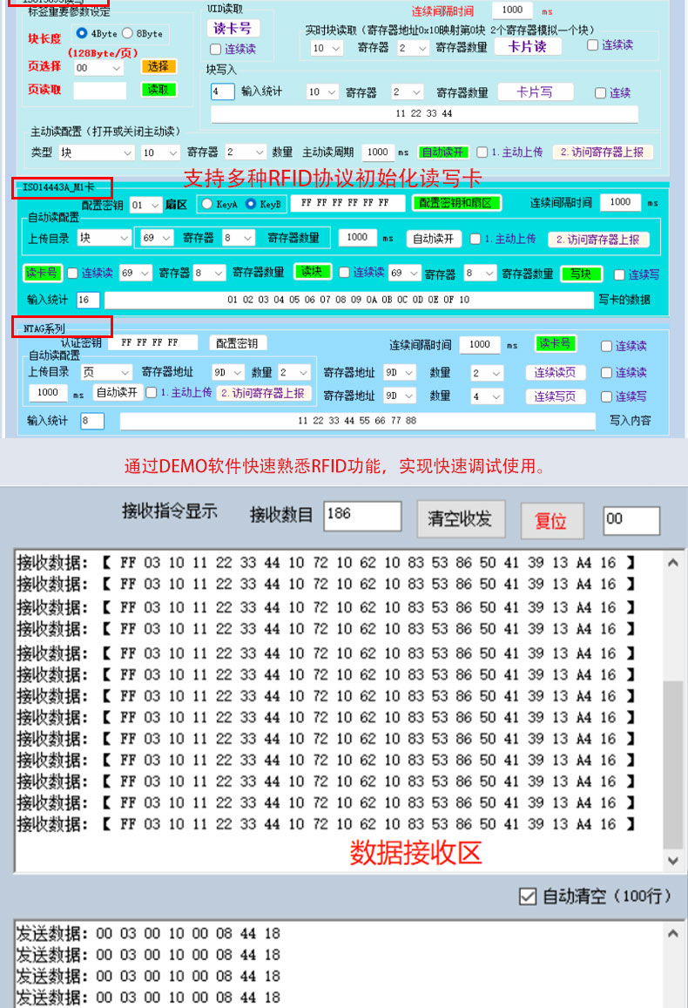Click the red 复位 reset button
The width and height of the screenshot is (688, 1008).
click(x=551, y=521)
